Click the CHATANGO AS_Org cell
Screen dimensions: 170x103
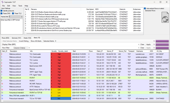(x=160, y=99)
